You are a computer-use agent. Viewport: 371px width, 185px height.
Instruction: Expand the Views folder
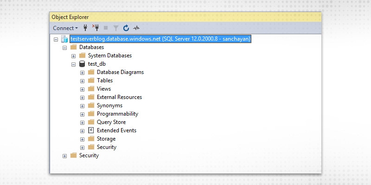click(x=82, y=89)
